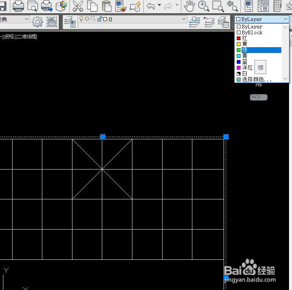Click the Copy icon in toolbar

(92, 6)
